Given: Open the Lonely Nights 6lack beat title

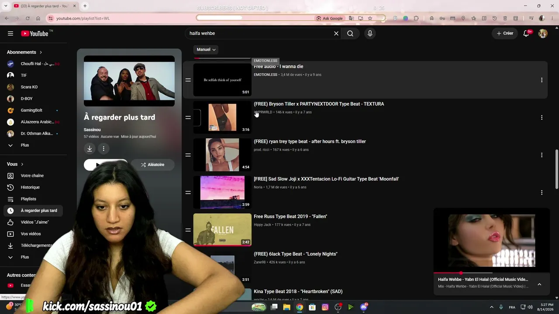Looking at the screenshot, I should pos(296,254).
